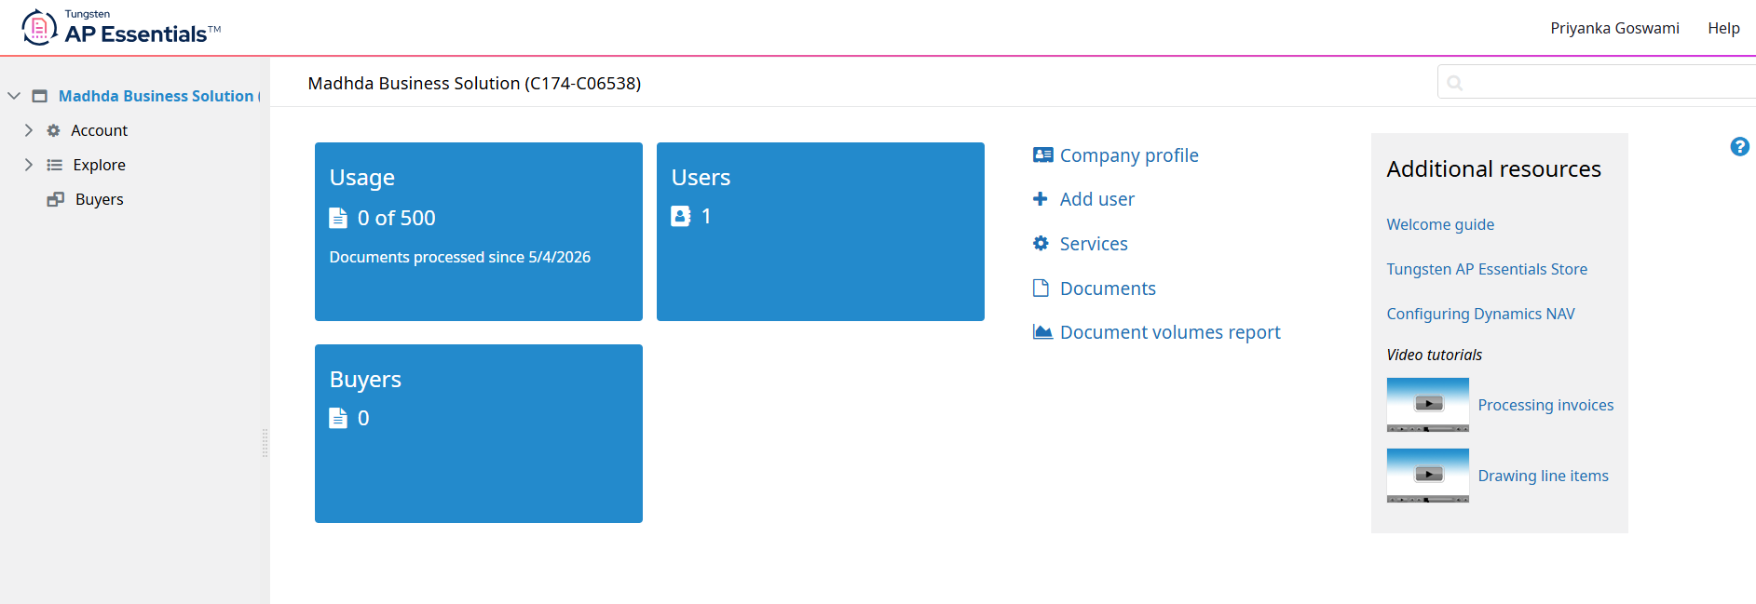Play the Processing invoices video thumbnail

coord(1428,405)
